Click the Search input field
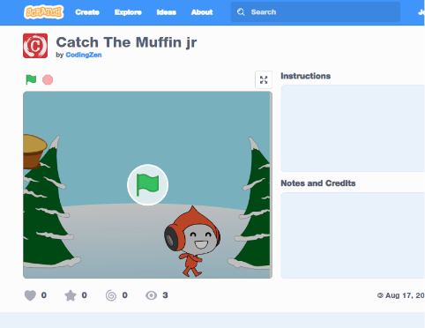425x328 pixels. (316, 12)
